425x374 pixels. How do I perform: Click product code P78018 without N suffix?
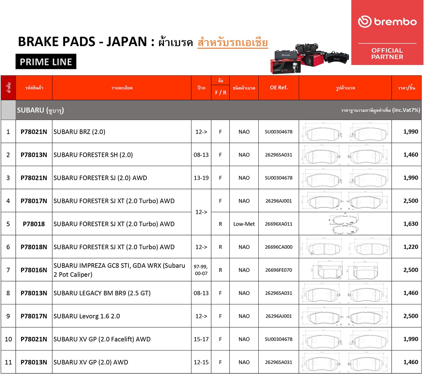pos(34,224)
